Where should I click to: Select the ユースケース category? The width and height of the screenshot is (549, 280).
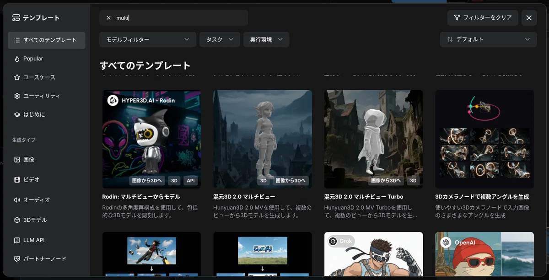(x=46, y=77)
